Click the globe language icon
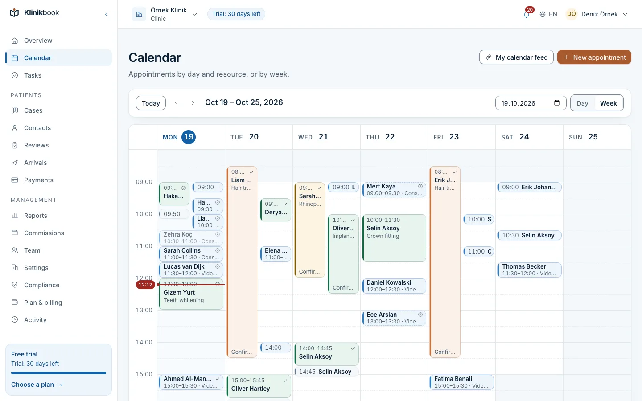Screen dimensions: 642x401 pos(543,14)
